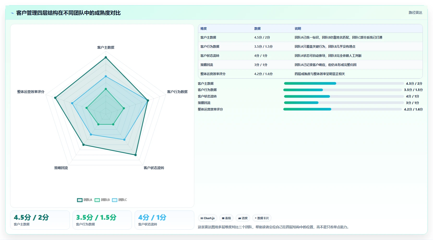Toggle 团队A legend box in chart
The image size is (433, 240).
tap(80, 200)
